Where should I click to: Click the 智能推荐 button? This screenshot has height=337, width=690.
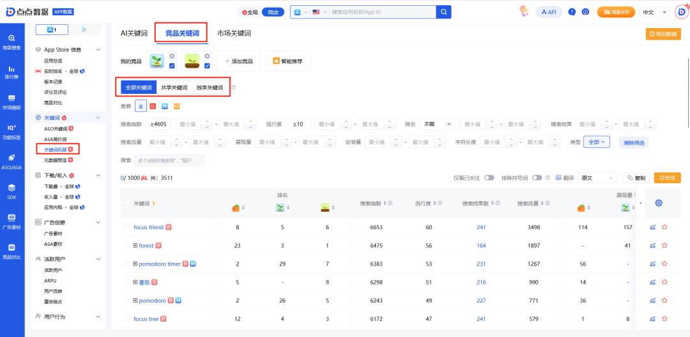click(287, 61)
